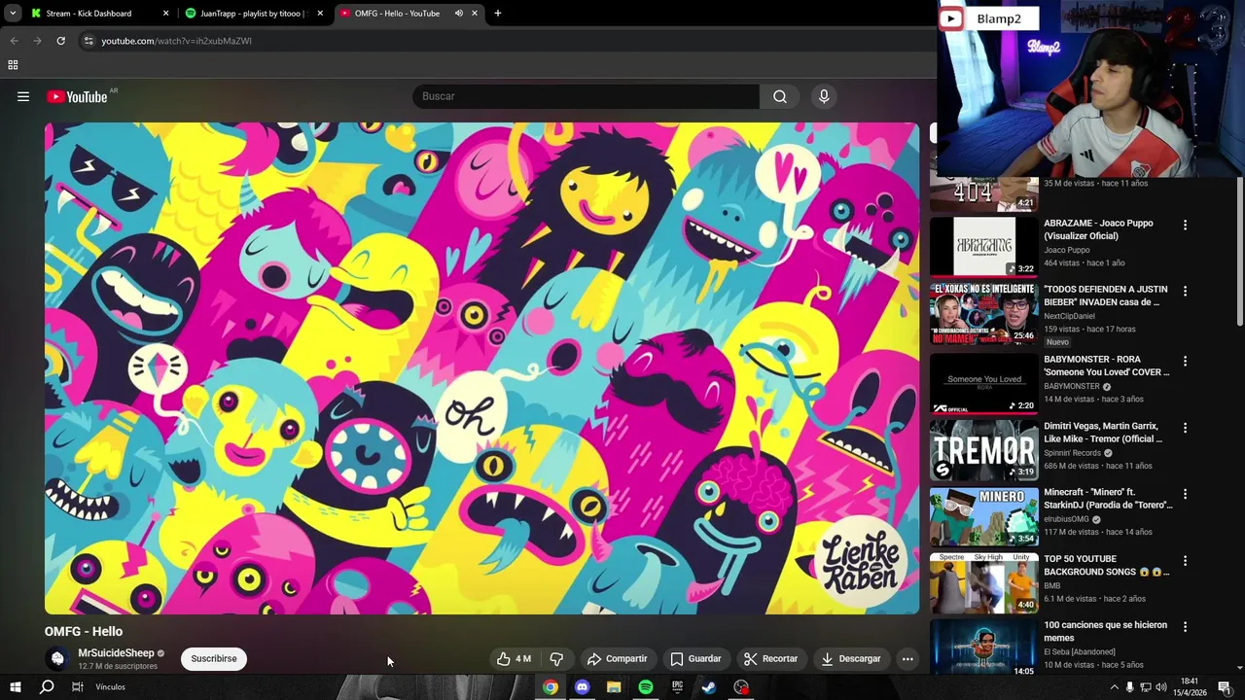This screenshot has height=700, width=1245.
Task: Open more actions three-dot menu below video
Action: pos(907,658)
